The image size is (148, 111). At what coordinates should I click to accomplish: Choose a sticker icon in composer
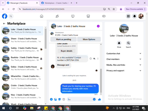(x=59, y=99)
